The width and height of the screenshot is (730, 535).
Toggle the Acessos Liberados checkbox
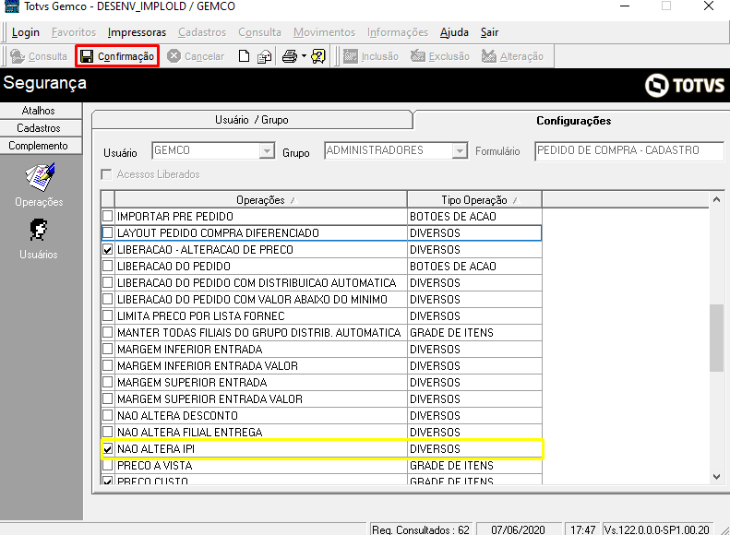(107, 174)
